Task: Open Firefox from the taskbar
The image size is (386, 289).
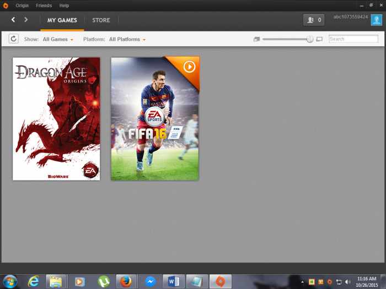Action: (x=126, y=282)
